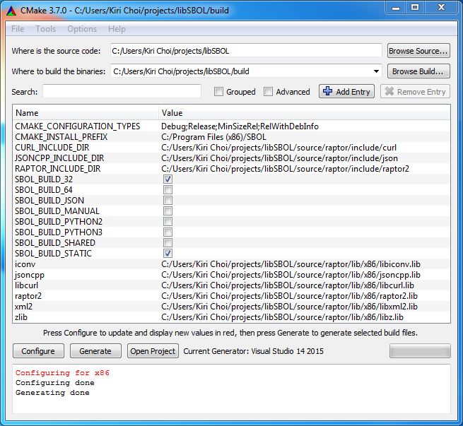Click the progress bar beside generator label
The image size is (463, 426).
tap(420, 351)
